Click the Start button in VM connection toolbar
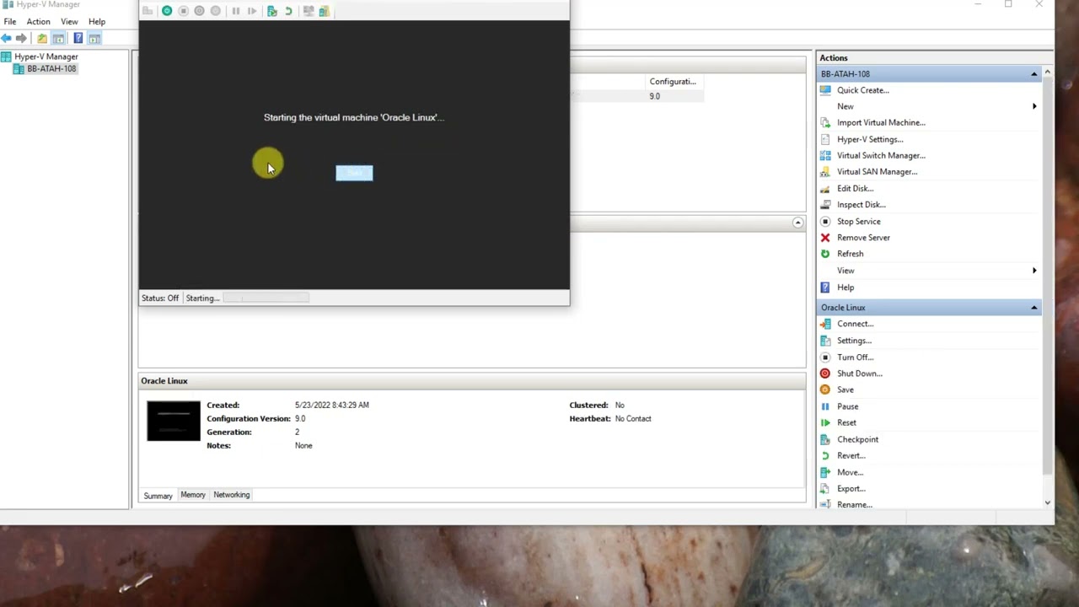1079x607 pixels. 167,11
